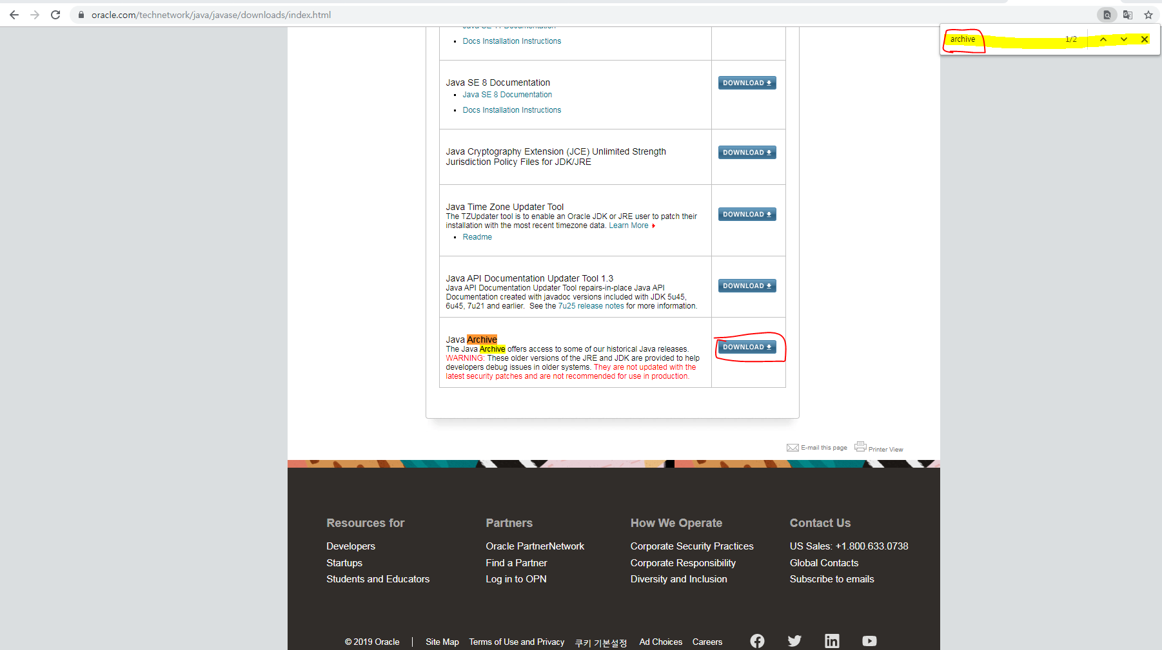Open Oracle Facebook page icon
The height and width of the screenshot is (650, 1162).
pyautogui.click(x=757, y=641)
